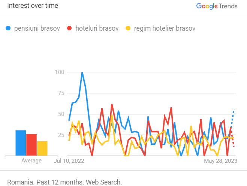Select the 'hoteluri brasov' legend label

(97, 28)
